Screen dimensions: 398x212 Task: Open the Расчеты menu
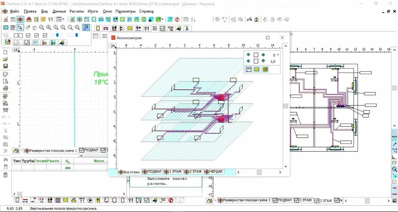coord(77,11)
